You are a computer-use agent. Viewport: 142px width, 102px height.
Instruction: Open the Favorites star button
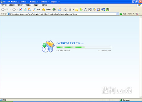[46, 9]
